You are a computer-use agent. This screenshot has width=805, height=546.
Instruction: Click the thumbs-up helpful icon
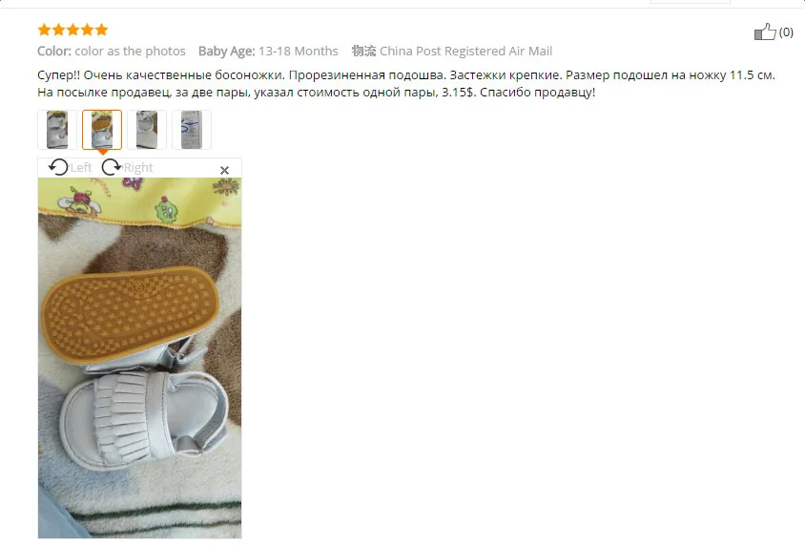[x=765, y=31]
